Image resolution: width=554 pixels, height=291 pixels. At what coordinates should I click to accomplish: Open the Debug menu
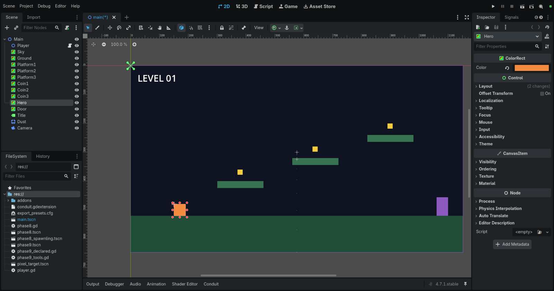click(44, 6)
